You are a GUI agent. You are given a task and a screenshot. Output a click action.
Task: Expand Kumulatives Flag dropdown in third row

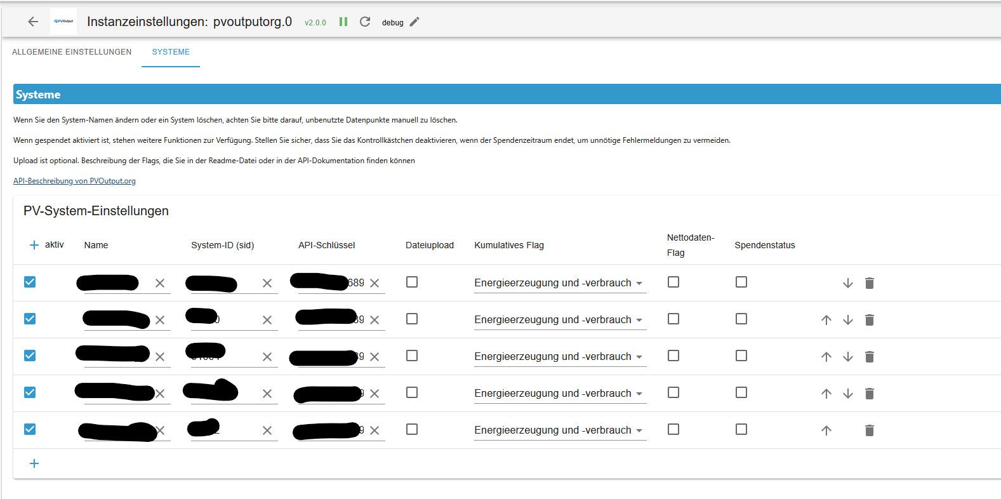560,357
